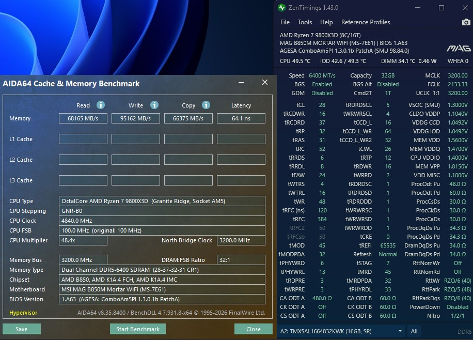
Task: Click the Nitro value 1/2/1
Action: click(x=458, y=316)
